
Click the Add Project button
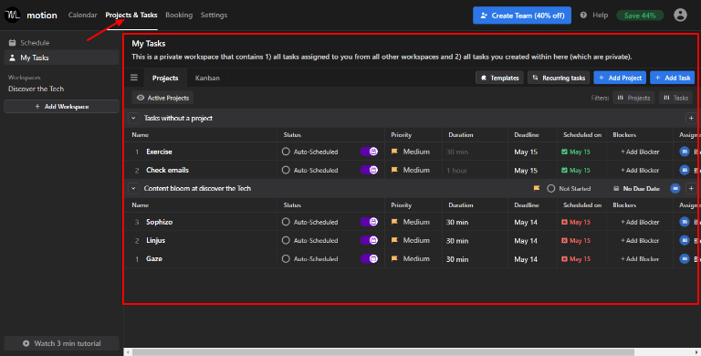tap(620, 78)
